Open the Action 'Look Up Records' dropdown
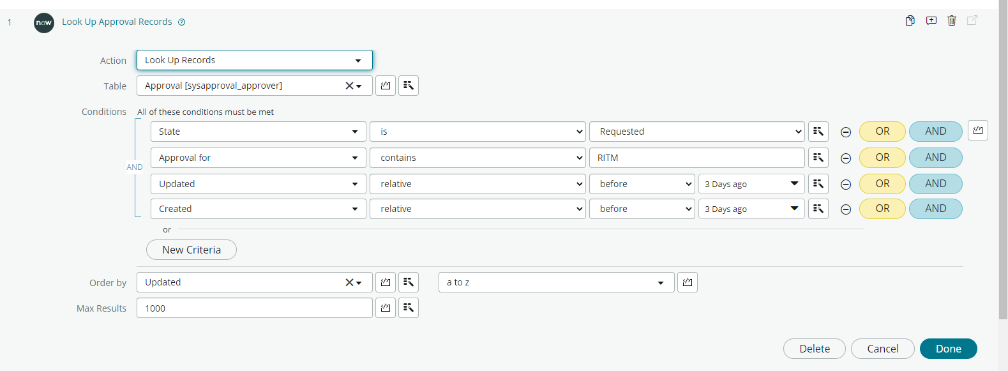 click(x=255, y=60)
